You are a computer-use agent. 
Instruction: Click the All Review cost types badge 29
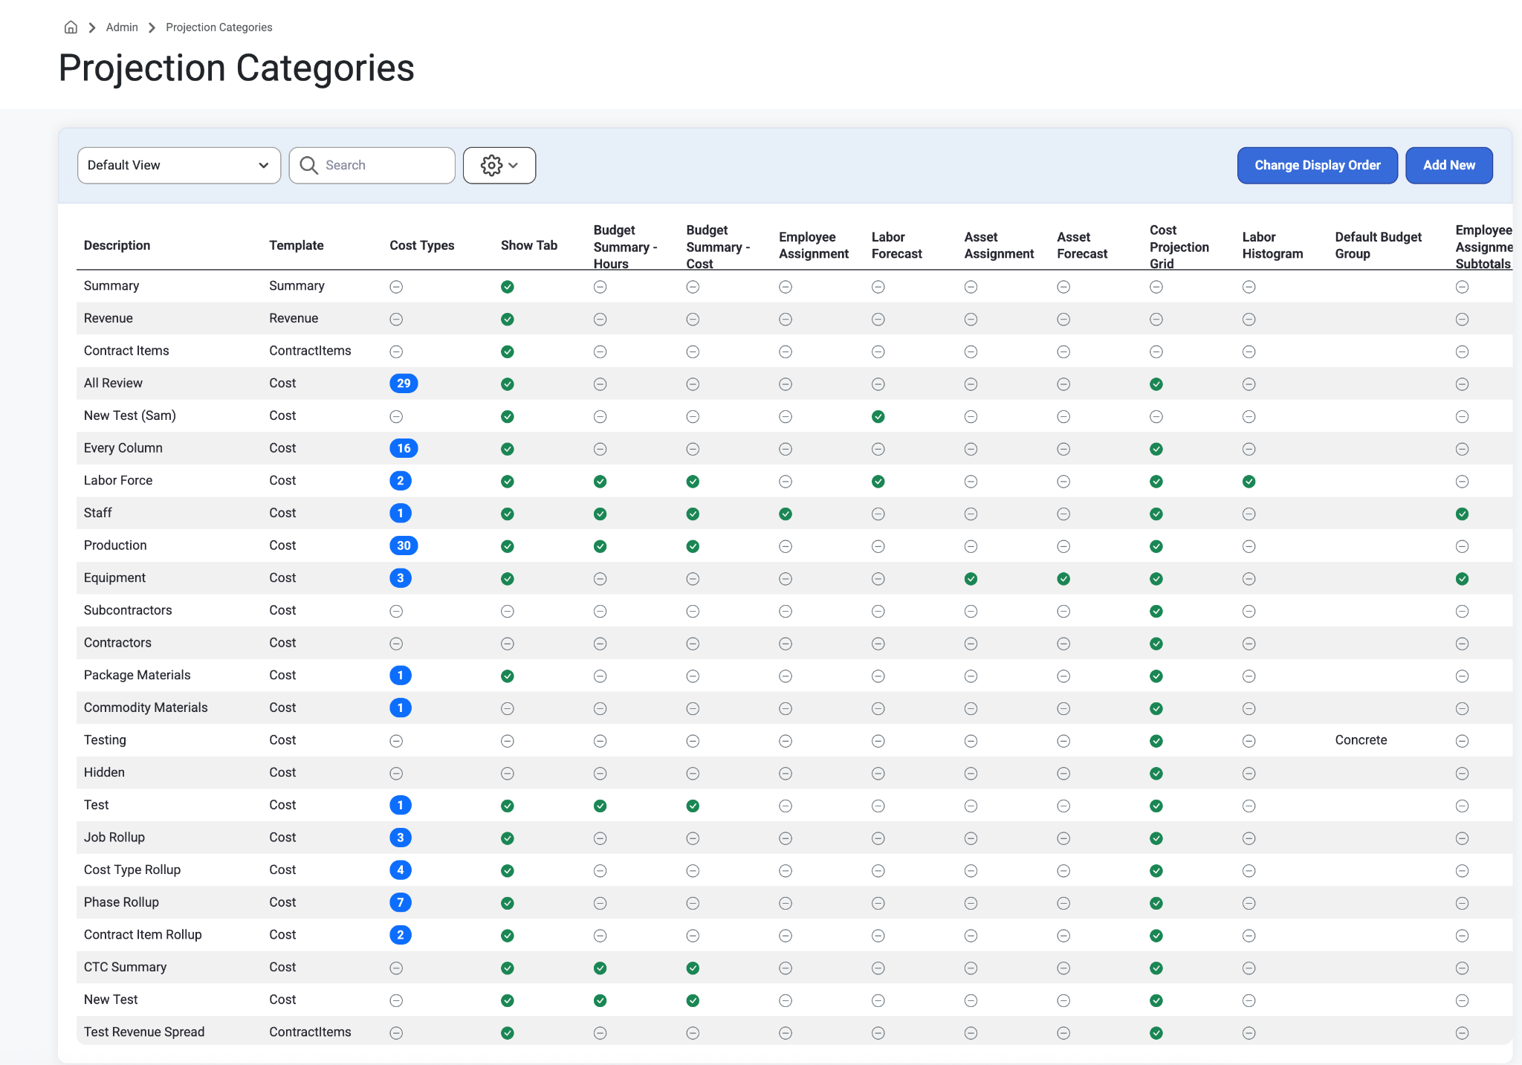coord(404,383)
